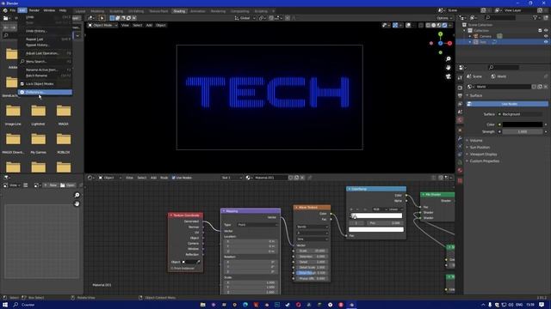Image resolution: width=551 pixels, height=309 pixels.
Task: Switch to the Shading workspace tab
Action: (x=179, y=11)
